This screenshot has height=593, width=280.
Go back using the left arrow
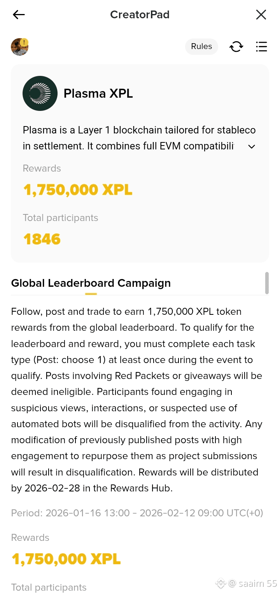click(x=19, y=15)
